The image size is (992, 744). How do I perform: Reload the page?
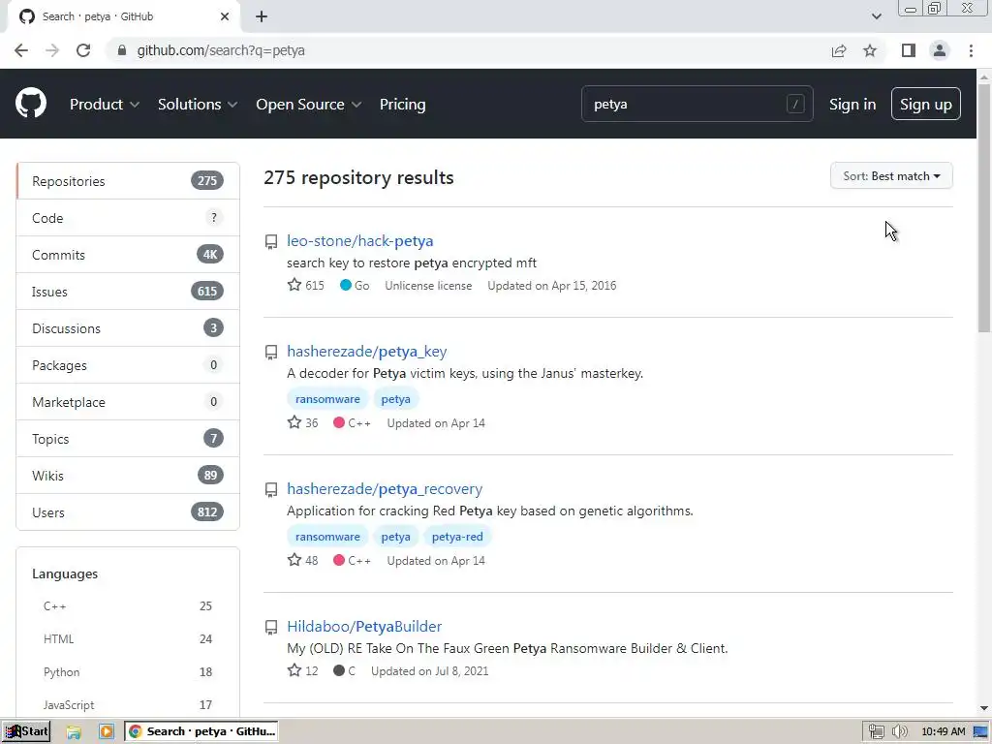pyautogui.click(x=83, y=50)
